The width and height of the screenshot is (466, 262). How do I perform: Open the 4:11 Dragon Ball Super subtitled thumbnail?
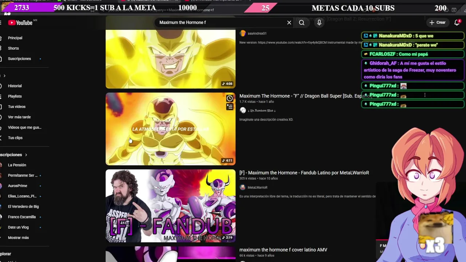[x=170, y=129]
